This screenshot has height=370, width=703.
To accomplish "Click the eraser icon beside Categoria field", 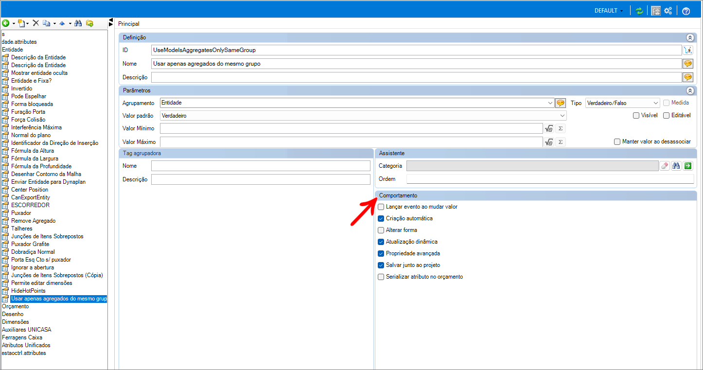I will (665, 166).
